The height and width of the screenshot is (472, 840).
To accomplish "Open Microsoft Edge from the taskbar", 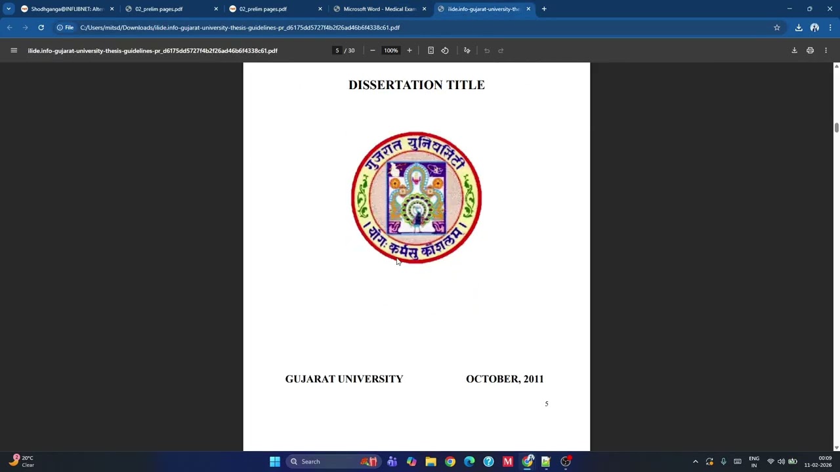I will tap(469, 462).
